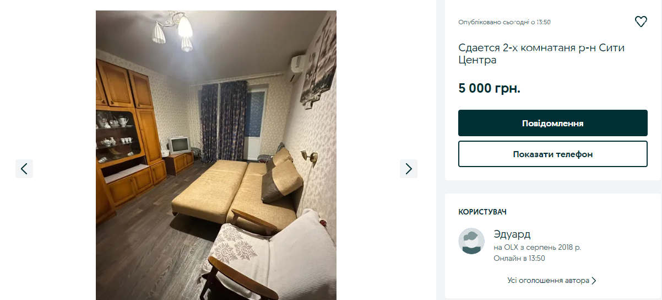Click the television in the room photo
This screenshot has height=300, width=662.
(x=180, y=145)
